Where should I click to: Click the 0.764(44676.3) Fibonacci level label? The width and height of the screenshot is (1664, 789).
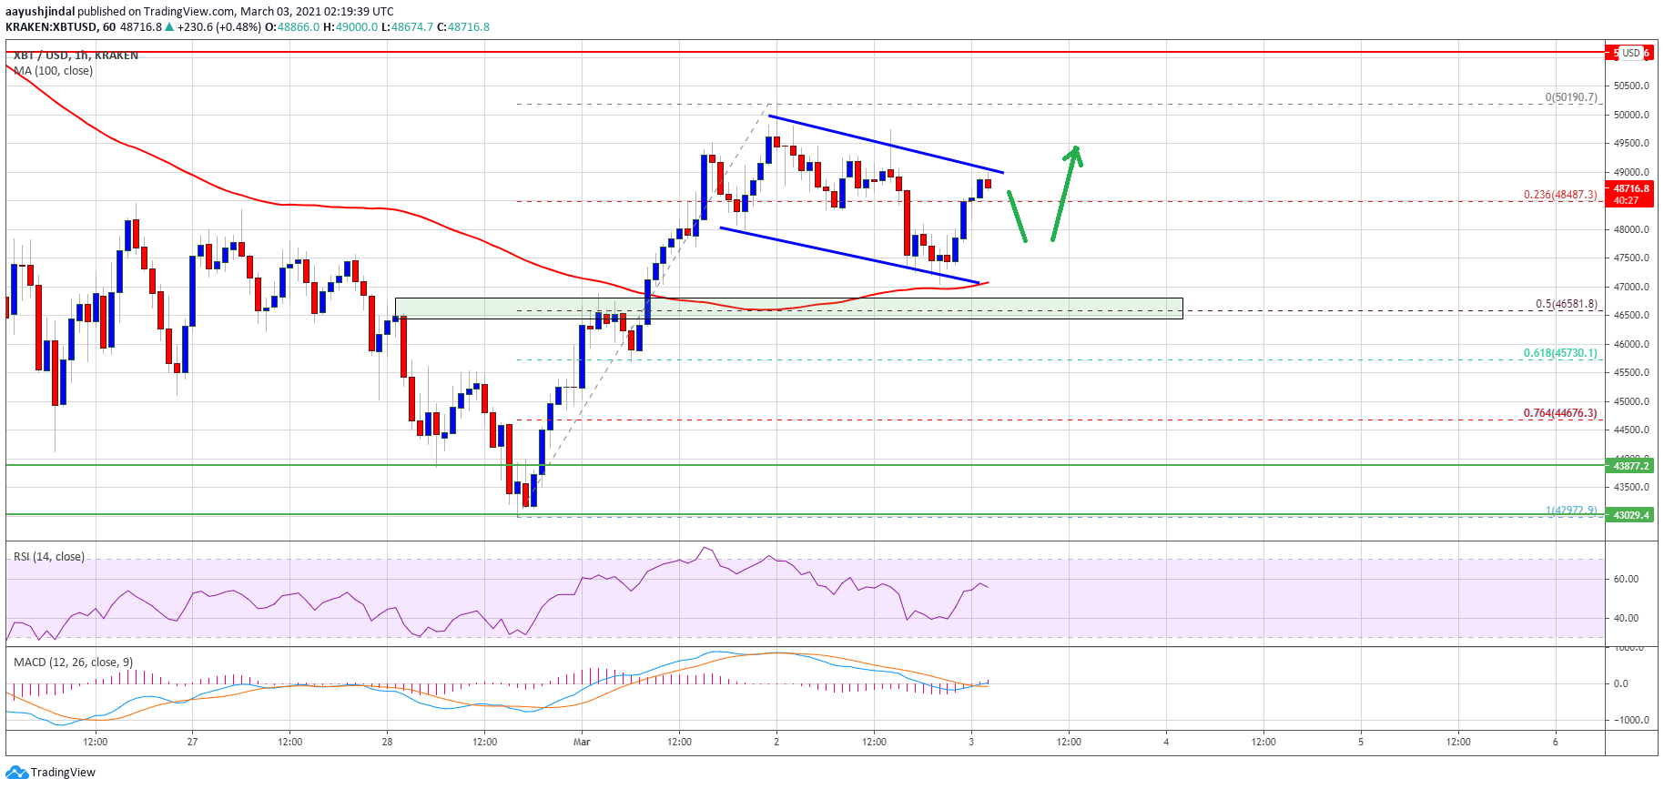pyautogui.click(x=1560, y=413)
